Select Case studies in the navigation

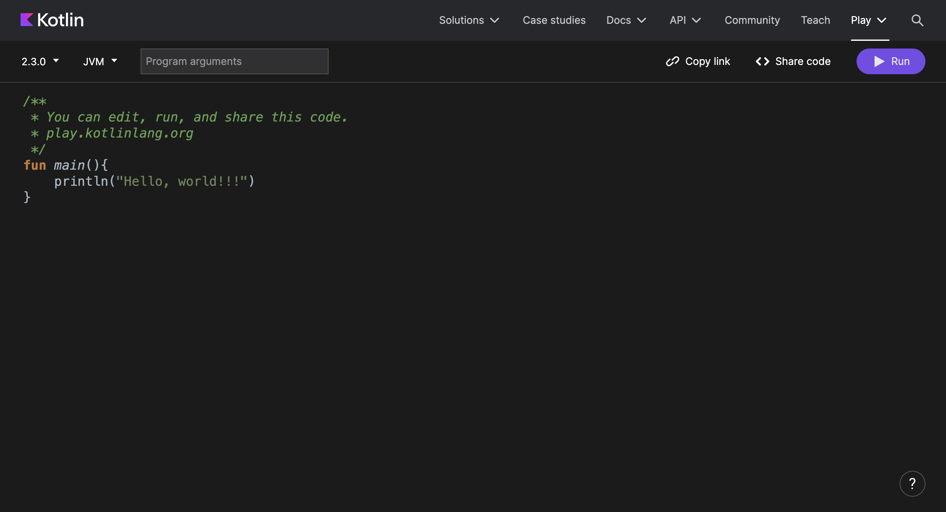point(554,20)
